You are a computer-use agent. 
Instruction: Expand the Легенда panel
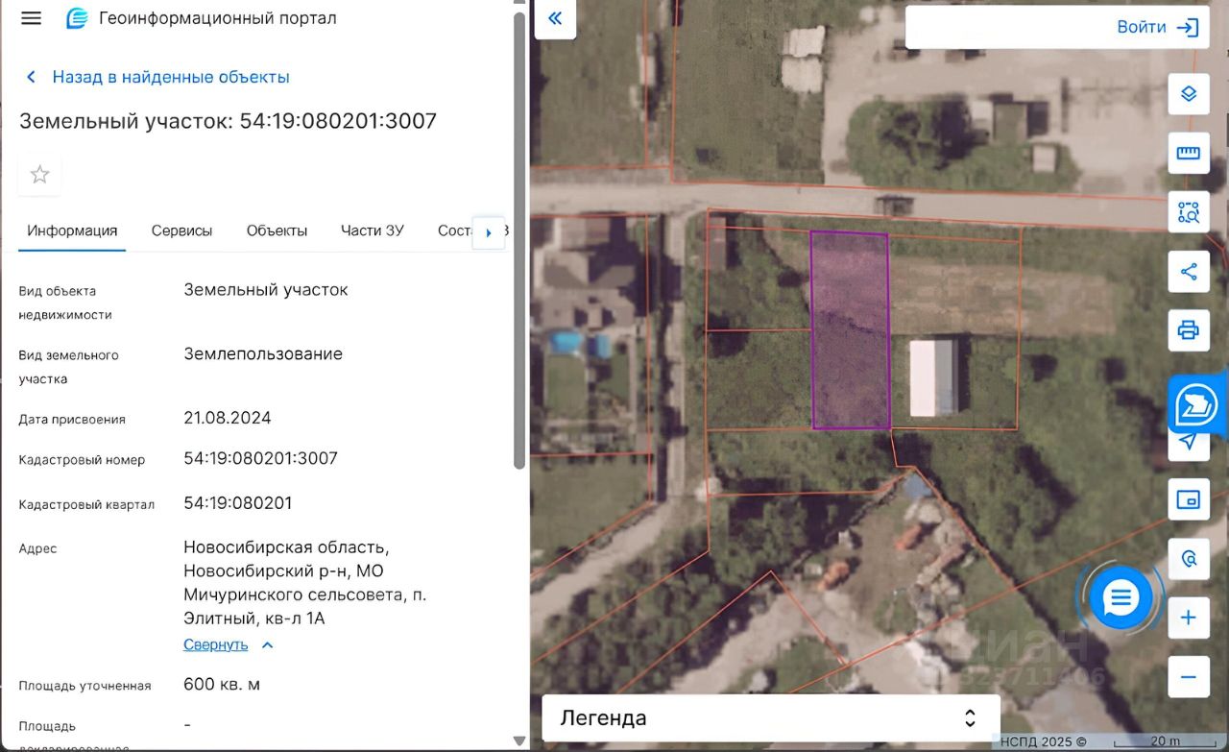770,717
